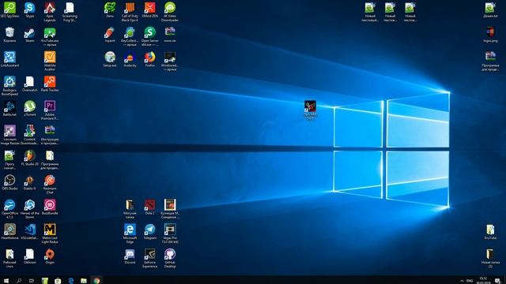The image size is (506, 284).
Task: Select the GitHub Desktop shortcut
Action: pos(170,259)
